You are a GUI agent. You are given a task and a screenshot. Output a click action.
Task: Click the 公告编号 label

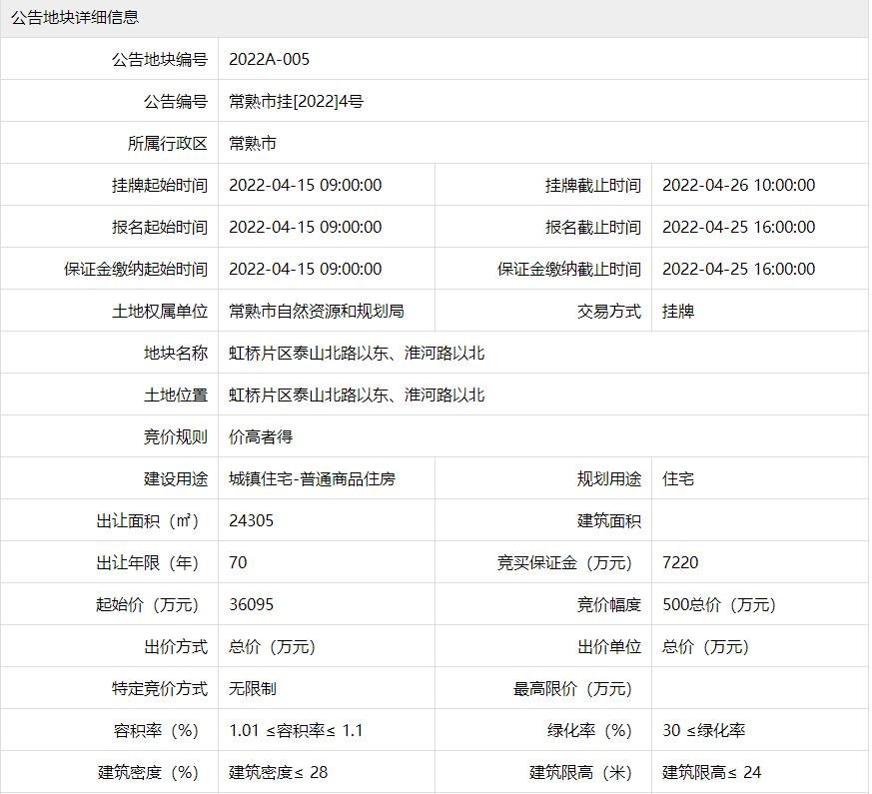coord(176,102)
